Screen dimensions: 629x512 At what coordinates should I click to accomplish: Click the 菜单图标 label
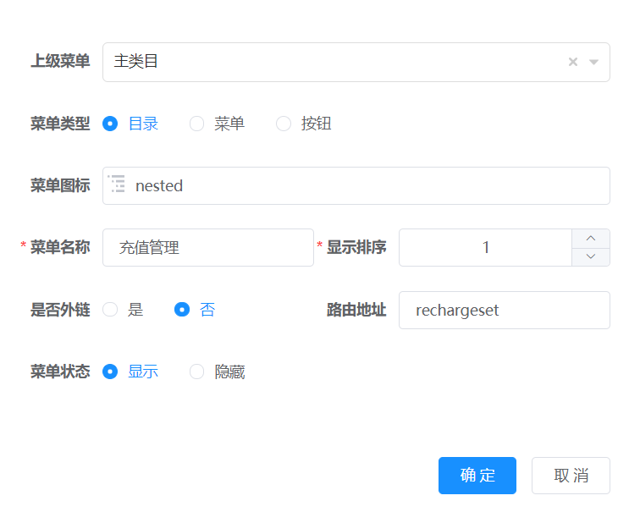[60, 185]
